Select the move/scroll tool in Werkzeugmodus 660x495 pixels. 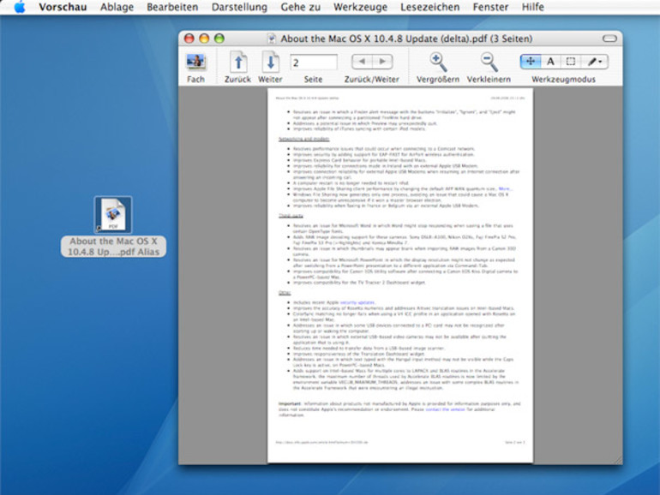(531, 62)
